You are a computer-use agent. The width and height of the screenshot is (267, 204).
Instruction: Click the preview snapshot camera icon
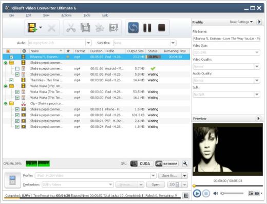click(257, 193)
